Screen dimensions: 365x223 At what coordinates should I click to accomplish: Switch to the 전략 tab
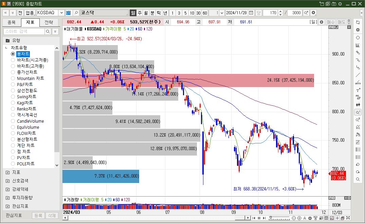(49, 22)
